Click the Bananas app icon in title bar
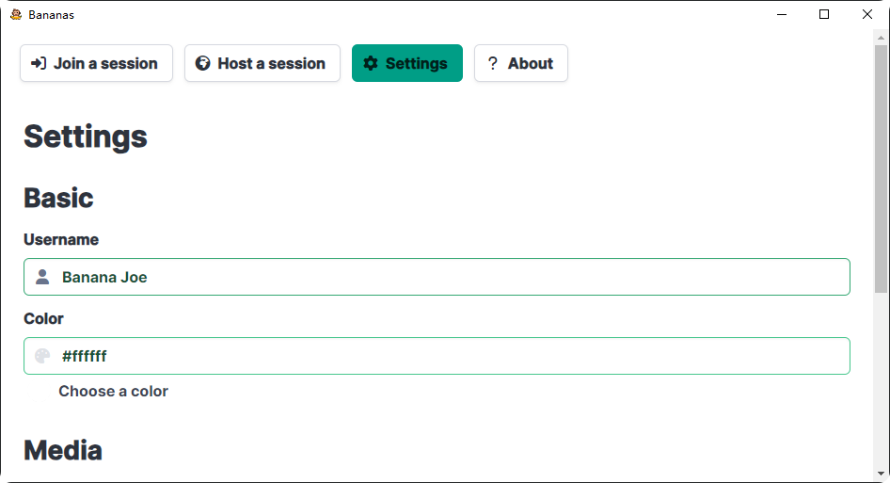 [x=15, y=14]
